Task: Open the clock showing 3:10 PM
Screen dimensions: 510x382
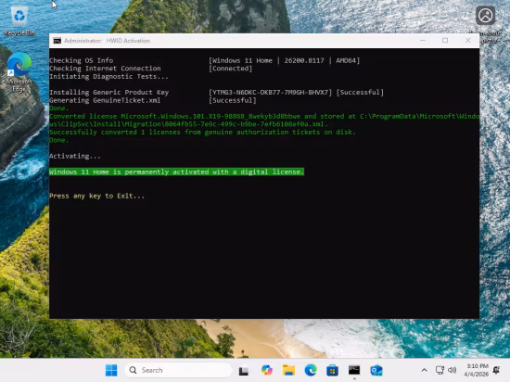Action: tap(477, 370)
